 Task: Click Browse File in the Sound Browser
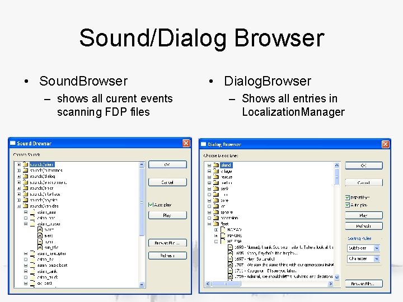pyautogui.click(x=167, y=243)
